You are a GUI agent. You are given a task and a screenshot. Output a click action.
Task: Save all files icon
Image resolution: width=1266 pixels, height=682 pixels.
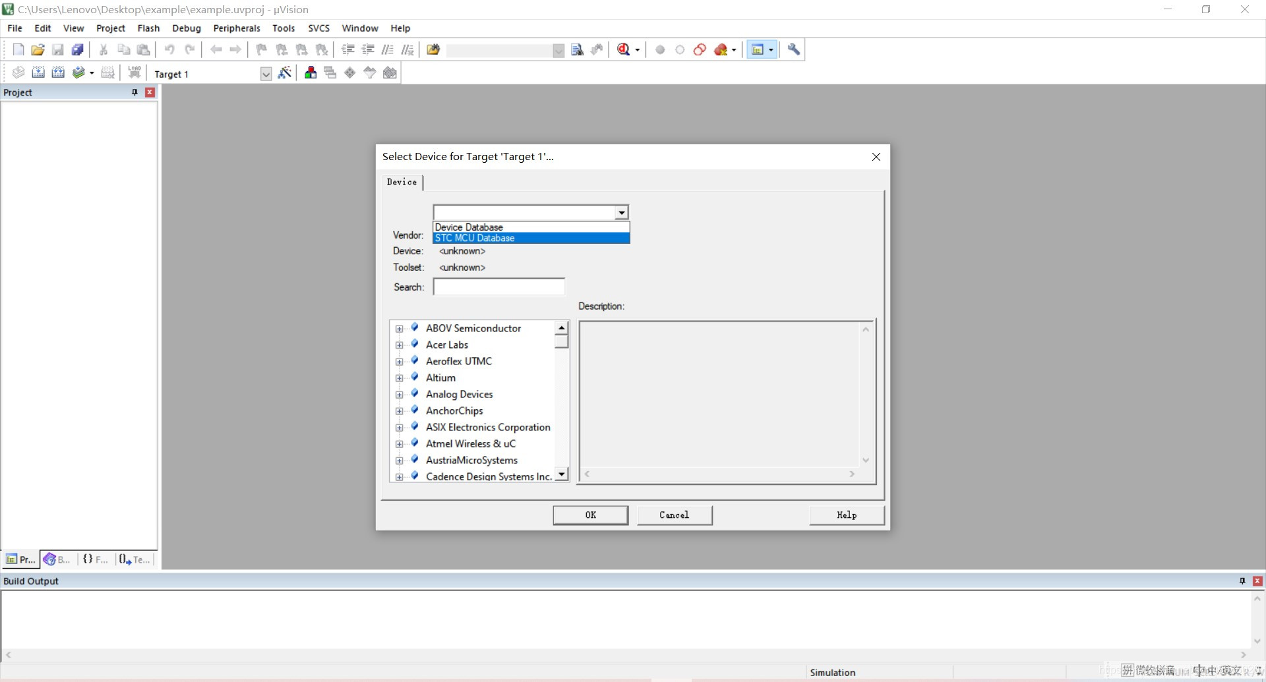coord(78,49)
